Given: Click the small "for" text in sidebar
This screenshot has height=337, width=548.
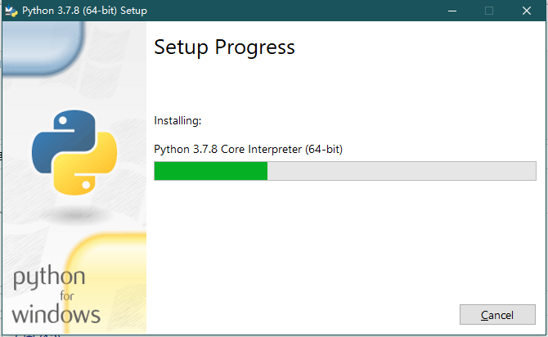Looking at the screenshot, I should point(72,296).
